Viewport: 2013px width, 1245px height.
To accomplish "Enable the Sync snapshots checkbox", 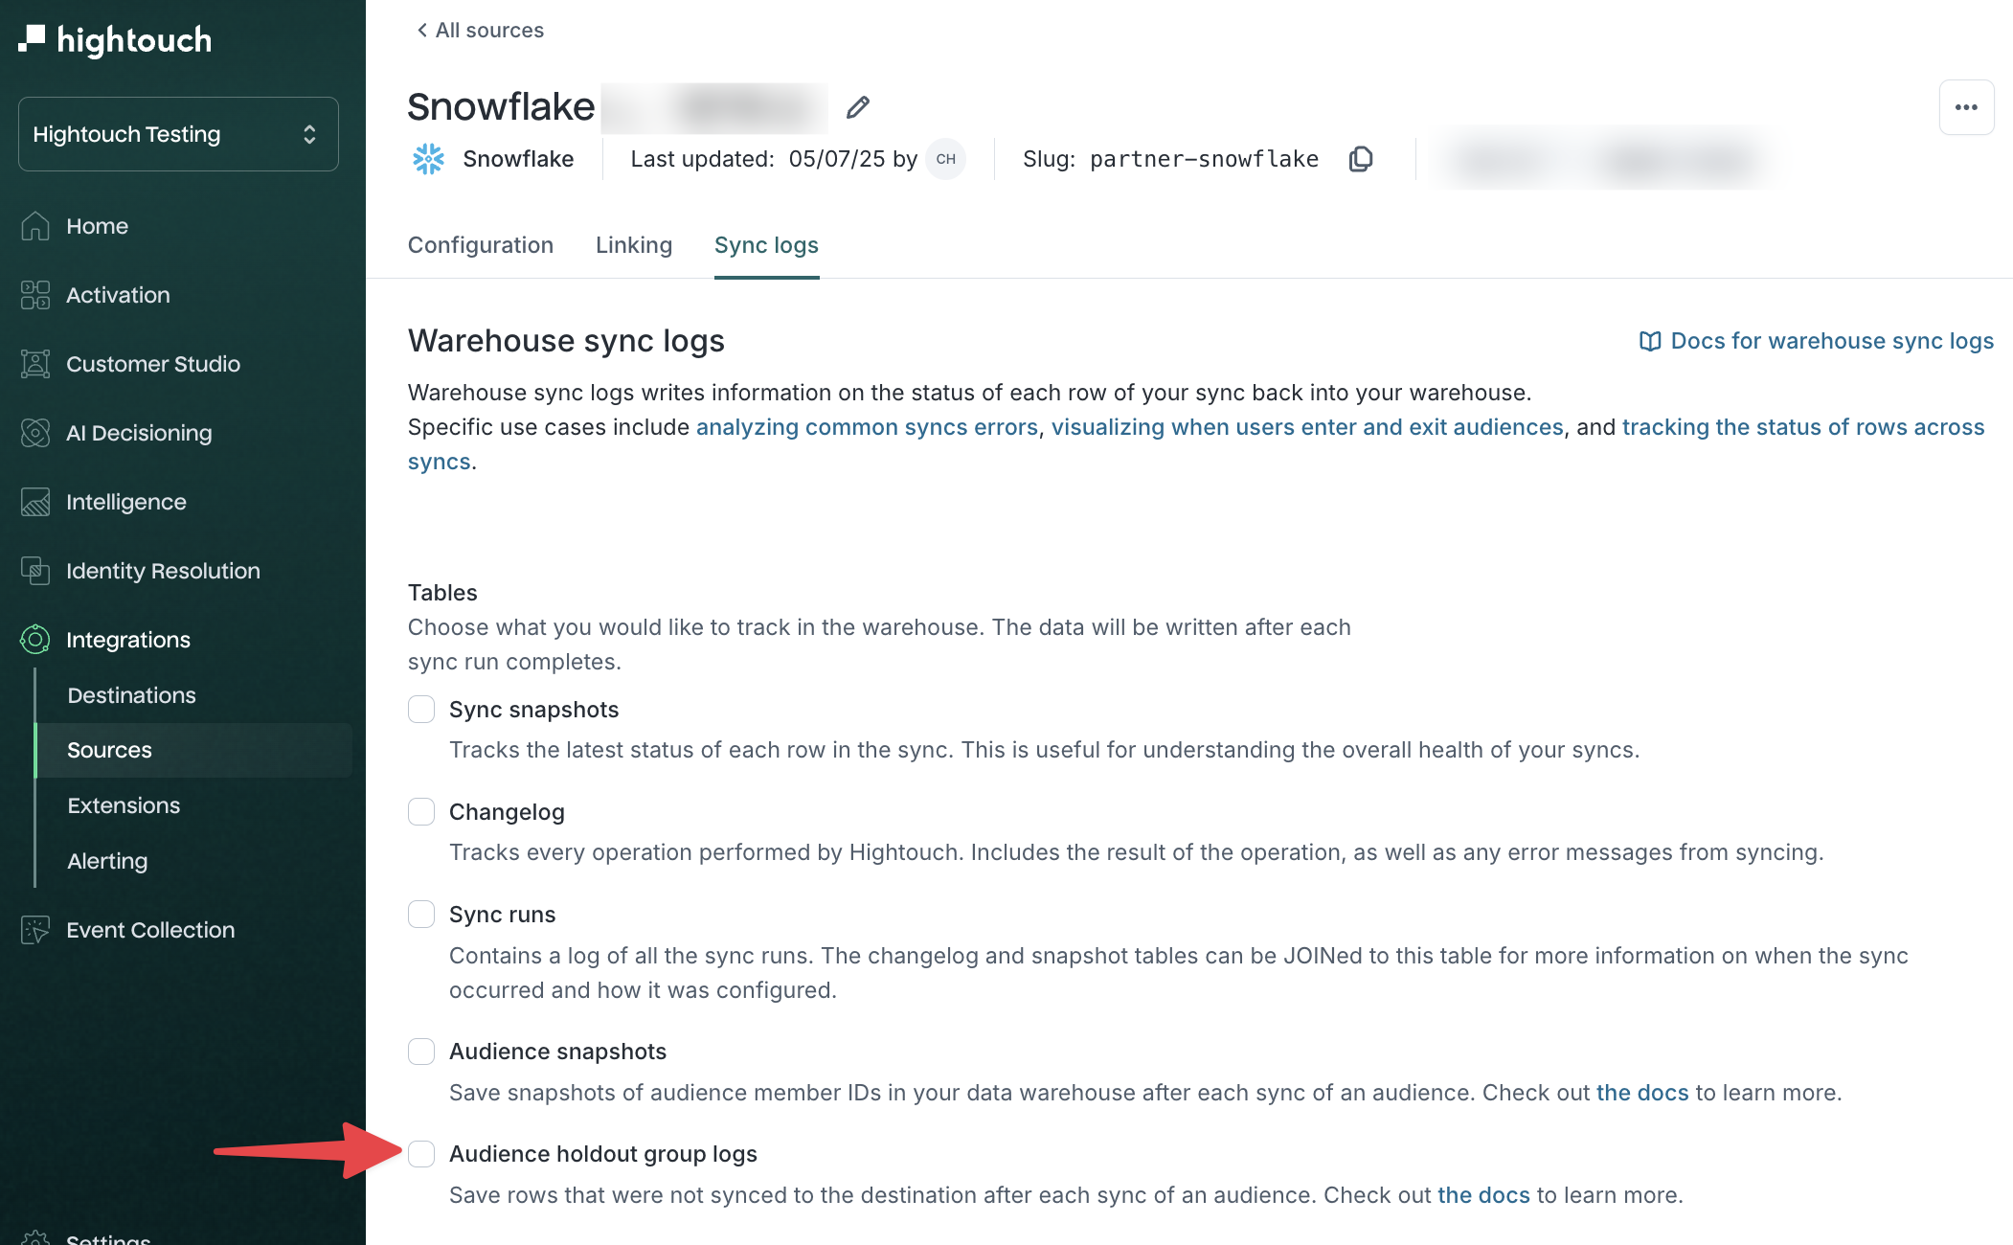I will pyautogui.click(x=421, y=710).
